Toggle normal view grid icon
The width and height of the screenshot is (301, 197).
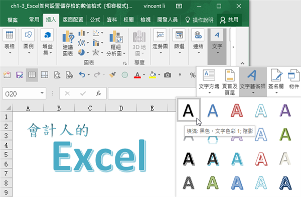pyautogui.click(x=32, y=75)
